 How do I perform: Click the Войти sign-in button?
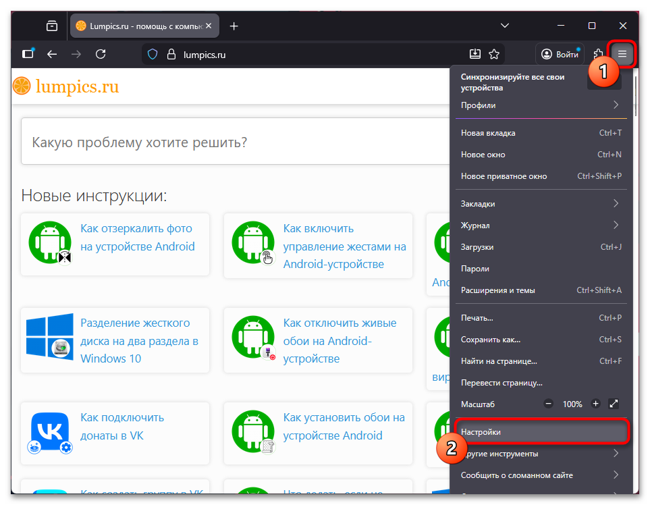point(560,54)
